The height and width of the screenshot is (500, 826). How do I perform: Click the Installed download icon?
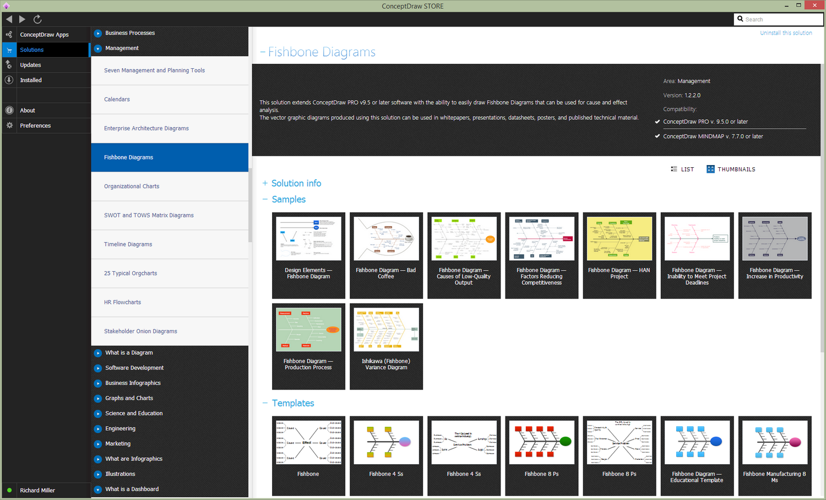pos(9,80)
